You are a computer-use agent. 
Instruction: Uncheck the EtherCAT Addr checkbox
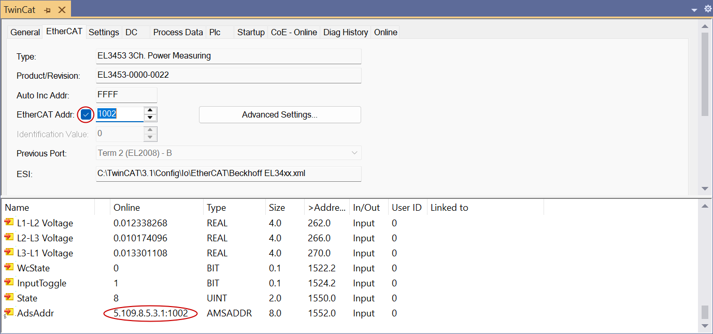[x=86, y=114]
